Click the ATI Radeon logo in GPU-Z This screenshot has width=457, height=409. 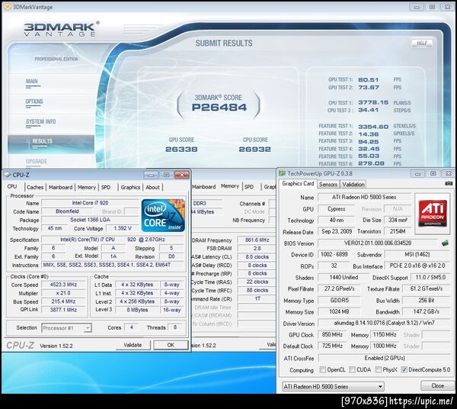click(x=432, y=214)
